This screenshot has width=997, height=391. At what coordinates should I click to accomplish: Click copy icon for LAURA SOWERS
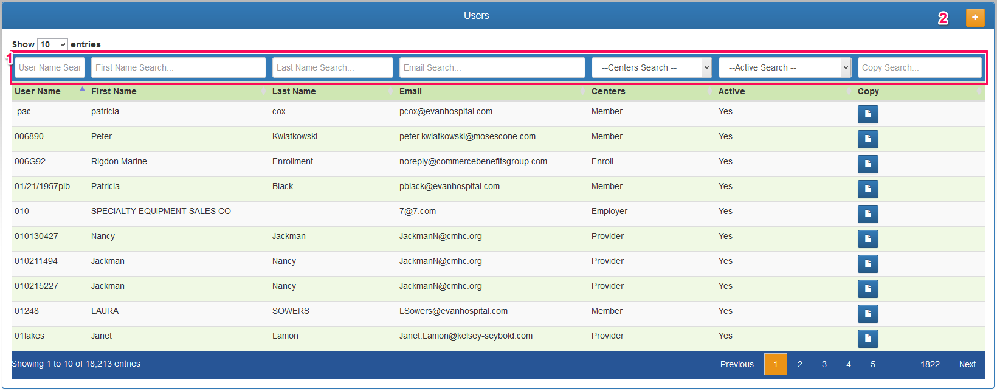868,314
